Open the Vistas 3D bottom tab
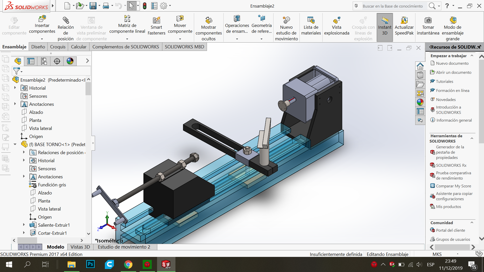 point(80,247)
